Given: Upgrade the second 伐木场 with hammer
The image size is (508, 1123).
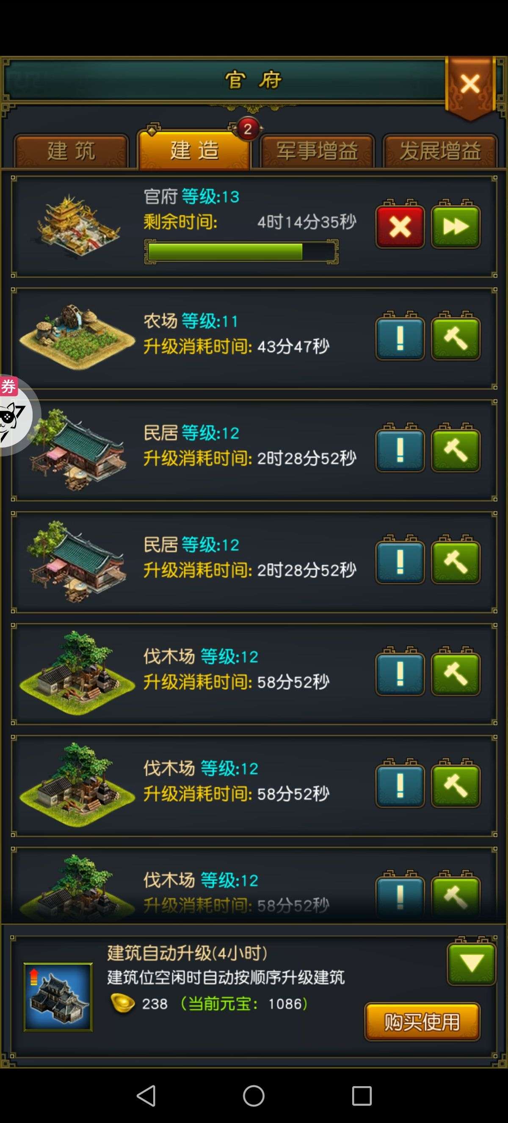Looking at the screenshot, I should click(456, 785).
